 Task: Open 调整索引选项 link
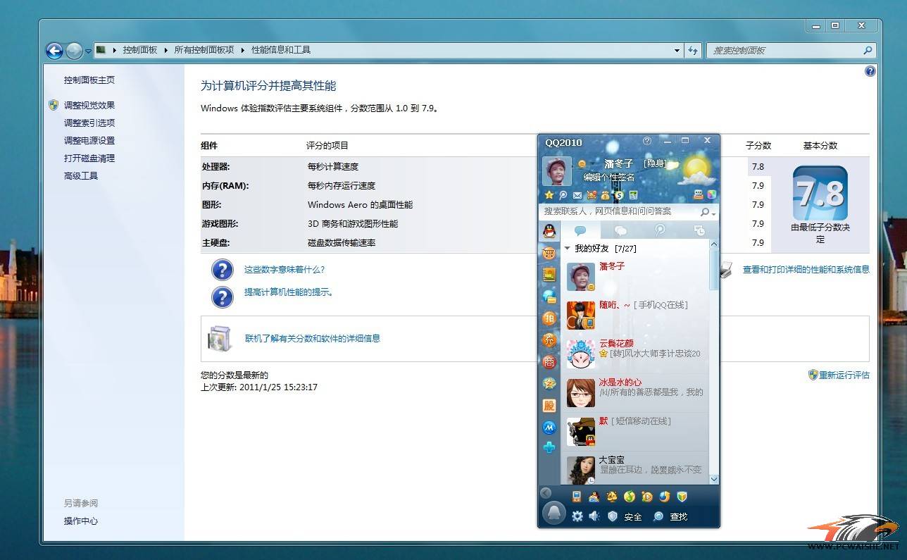tap(89, 123)
